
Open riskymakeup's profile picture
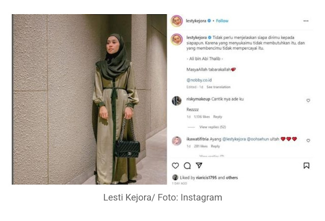(177, 101)
